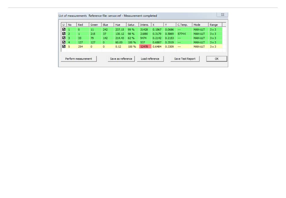Sort by the Hue column header
This screenshot has height=198, width=286.
(x=120, y=25)
